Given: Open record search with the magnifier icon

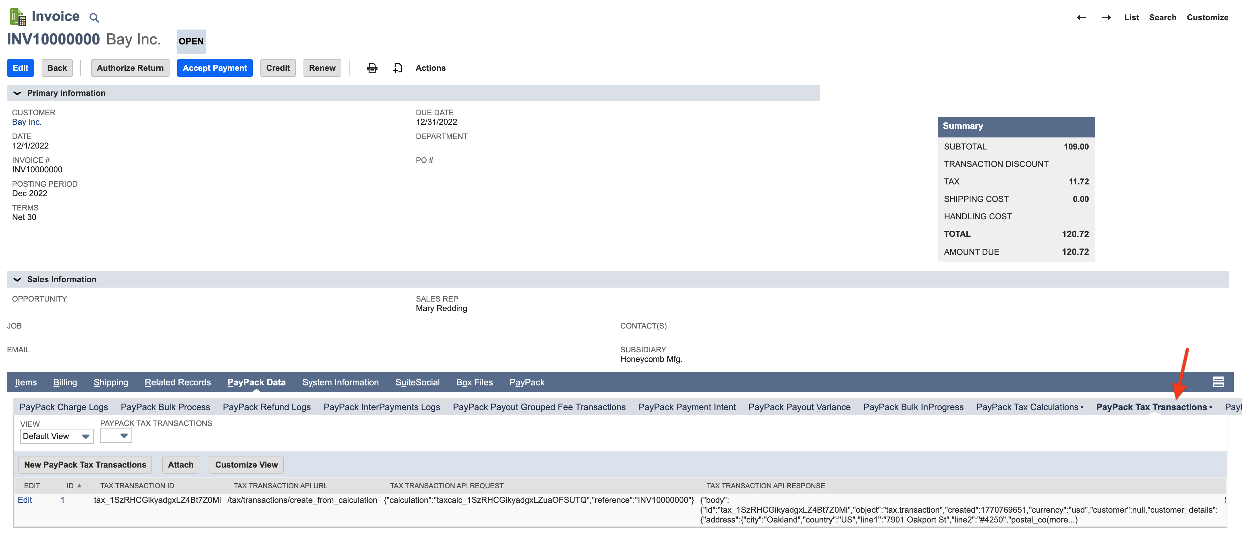Looking at the screenshot, I should pyautogui.click(x=95, y=17).
